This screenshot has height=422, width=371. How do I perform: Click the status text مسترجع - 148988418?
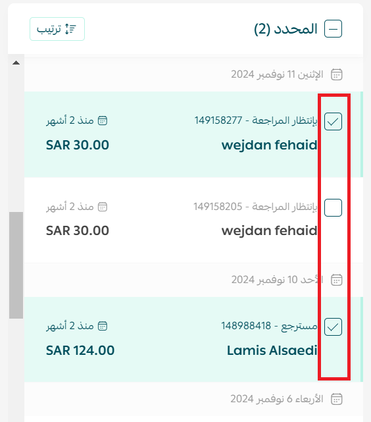coord(270,326)
